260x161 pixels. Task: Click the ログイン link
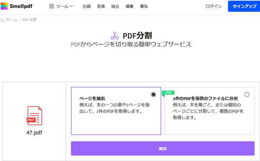click(214, 6)
